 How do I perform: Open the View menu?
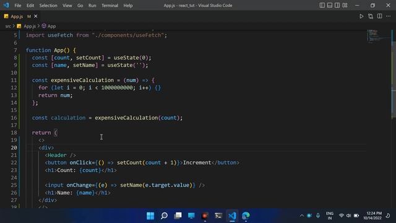67,6
